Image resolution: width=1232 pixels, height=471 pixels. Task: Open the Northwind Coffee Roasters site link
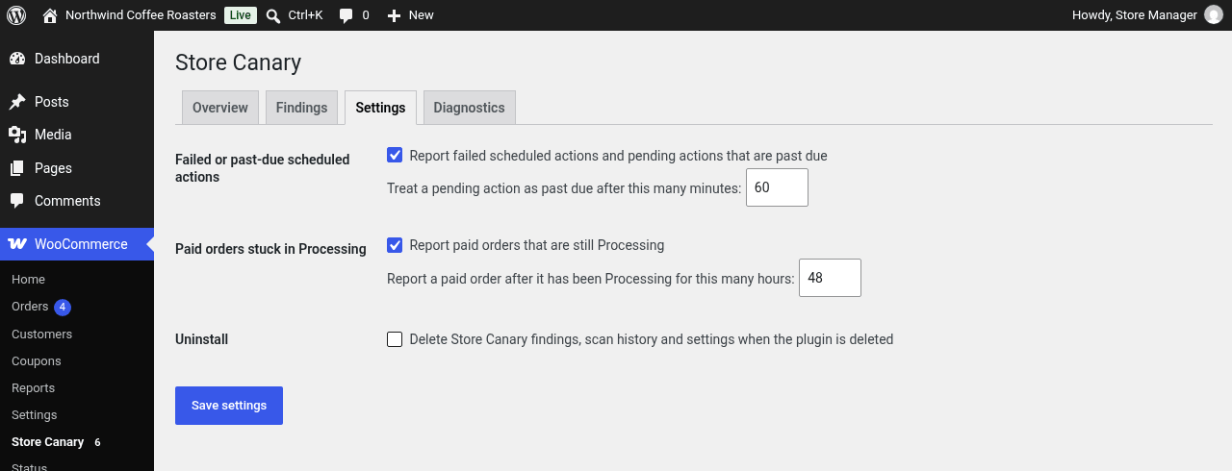coord(141,15)
